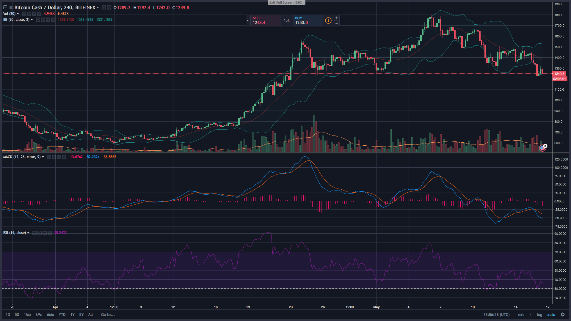Click the plus icon next to Vol indicator
The height and width of the screenshot is (321, 571).
point(34,14)
